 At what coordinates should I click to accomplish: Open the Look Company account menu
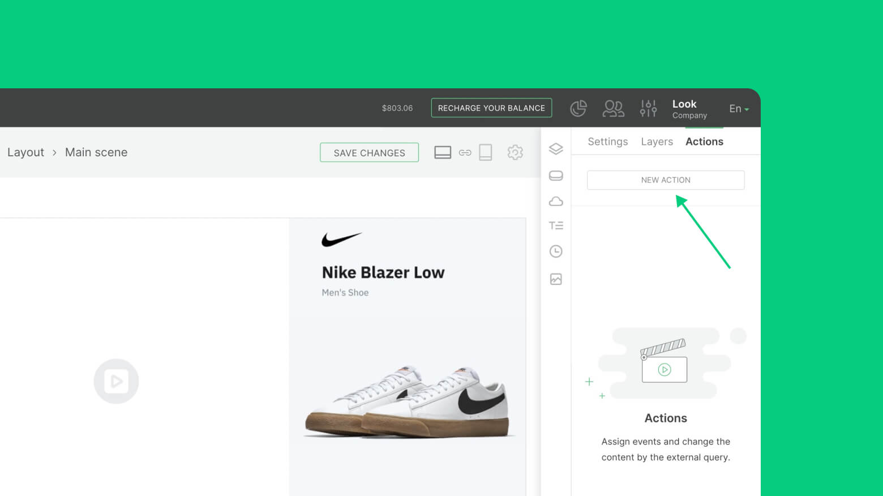(x=689, y=109)
